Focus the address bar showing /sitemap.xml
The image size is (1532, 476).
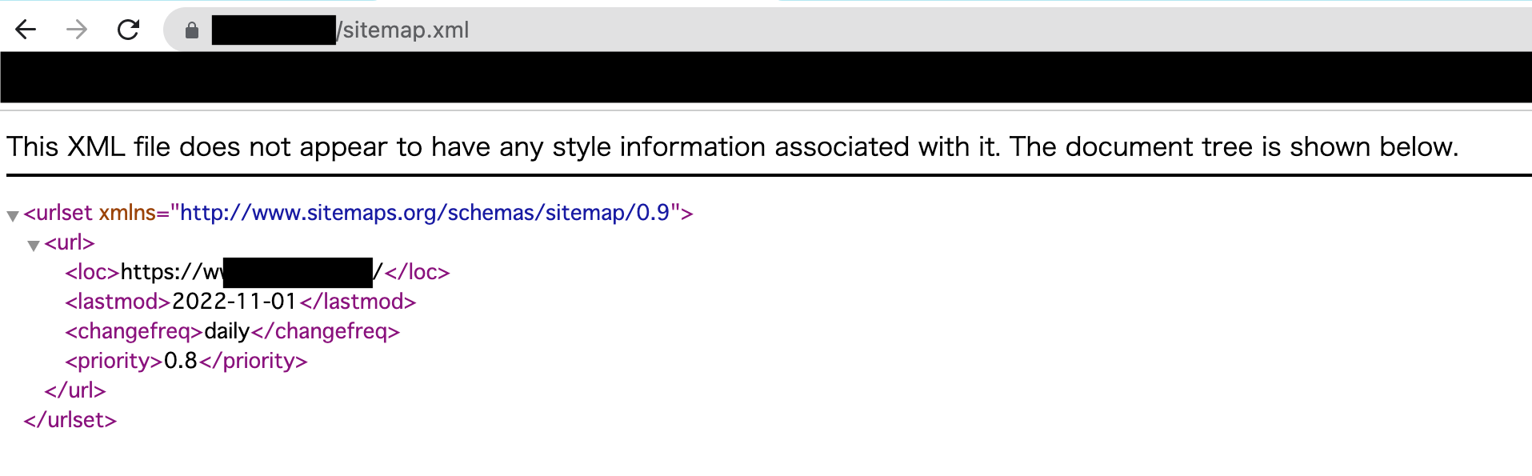(720, 30)
